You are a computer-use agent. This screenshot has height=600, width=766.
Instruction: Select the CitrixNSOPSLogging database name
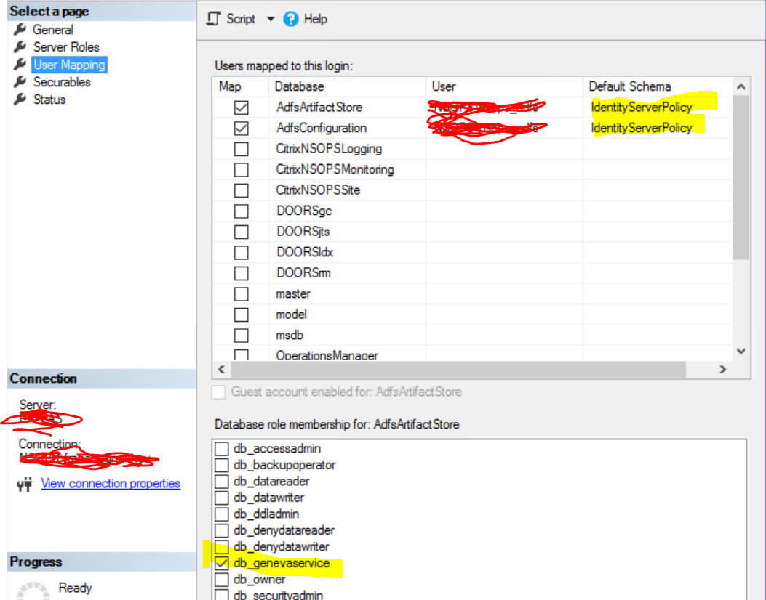(329, 149)
